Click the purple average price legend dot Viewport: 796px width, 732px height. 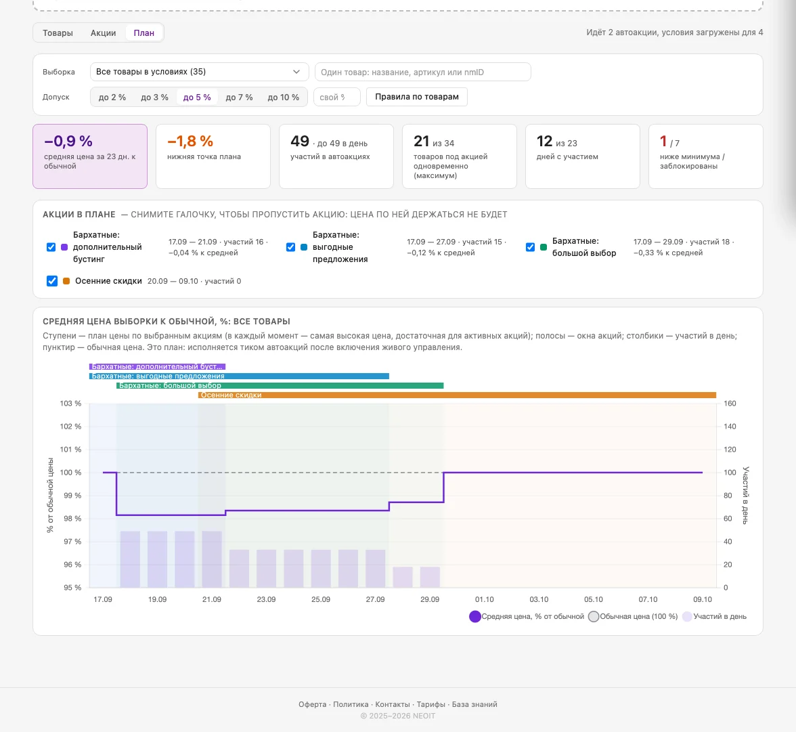pos(474,616)
